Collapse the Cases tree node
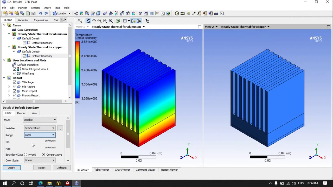 [x=4, y=25]
